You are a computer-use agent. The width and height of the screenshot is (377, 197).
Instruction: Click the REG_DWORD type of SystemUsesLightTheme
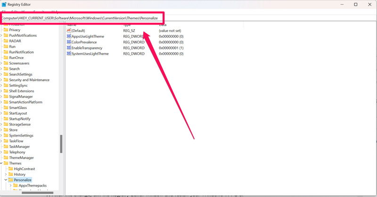134,54
